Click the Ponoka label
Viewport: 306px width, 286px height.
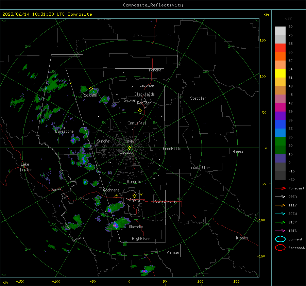coord(155,70)
